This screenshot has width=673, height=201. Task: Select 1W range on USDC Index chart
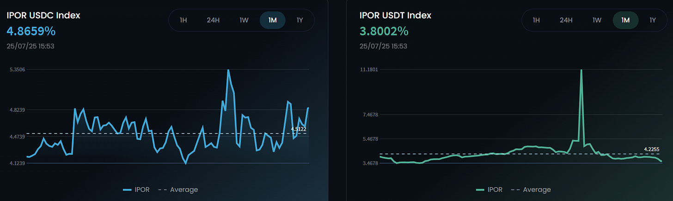point(244,20)
